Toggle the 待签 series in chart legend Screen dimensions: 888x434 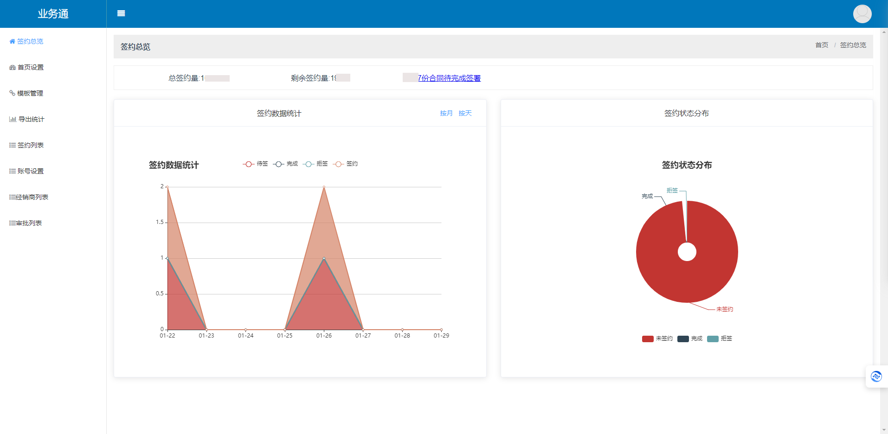(256, 164)
